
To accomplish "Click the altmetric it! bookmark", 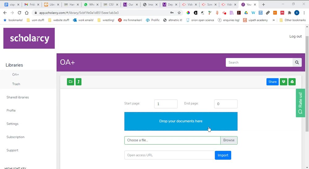I will 173,20.
